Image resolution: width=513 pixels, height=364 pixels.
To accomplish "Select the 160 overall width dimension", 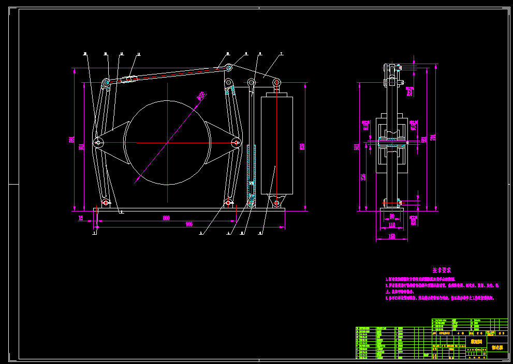I will pyautogui.click(x=392, y=236).
